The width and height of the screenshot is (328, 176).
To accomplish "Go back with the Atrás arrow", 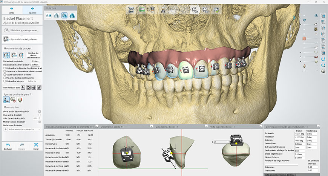I will coord(11,9).
